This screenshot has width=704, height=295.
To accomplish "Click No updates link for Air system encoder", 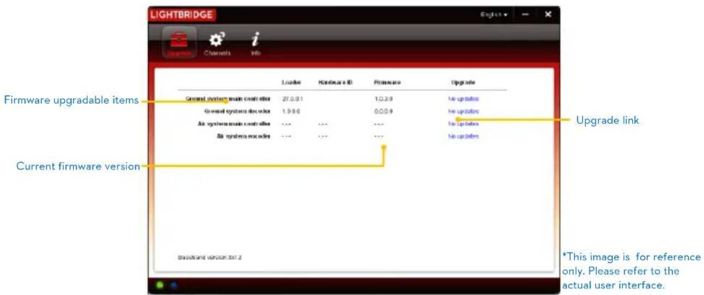I will [463, 136].
